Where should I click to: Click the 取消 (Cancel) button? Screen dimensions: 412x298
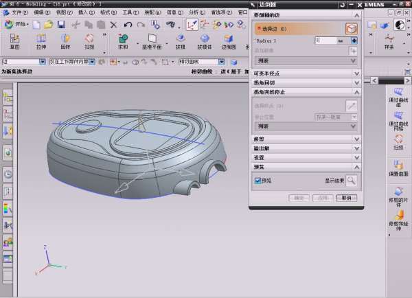pyautogui.click(x=347, y=198)
